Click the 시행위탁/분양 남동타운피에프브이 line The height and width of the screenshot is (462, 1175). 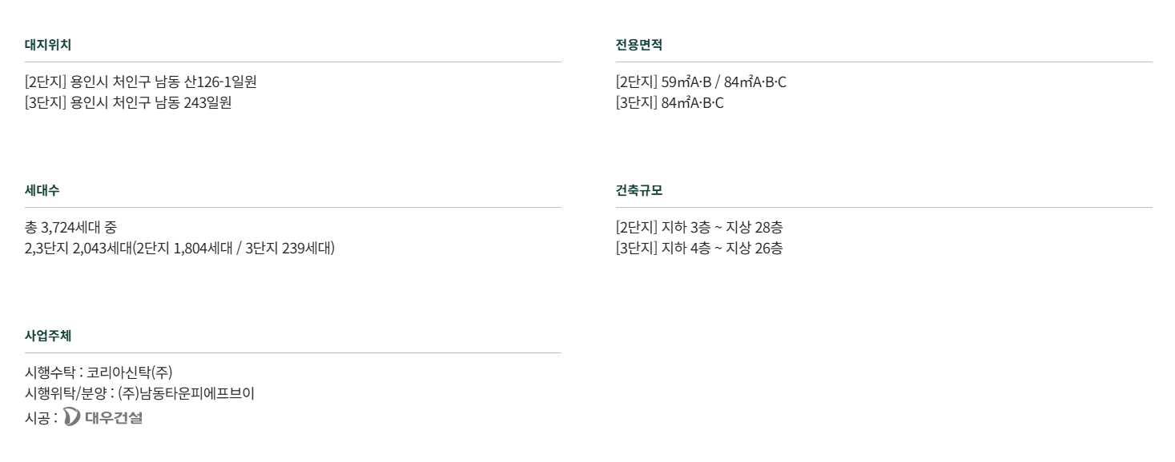tap(140, 393)
